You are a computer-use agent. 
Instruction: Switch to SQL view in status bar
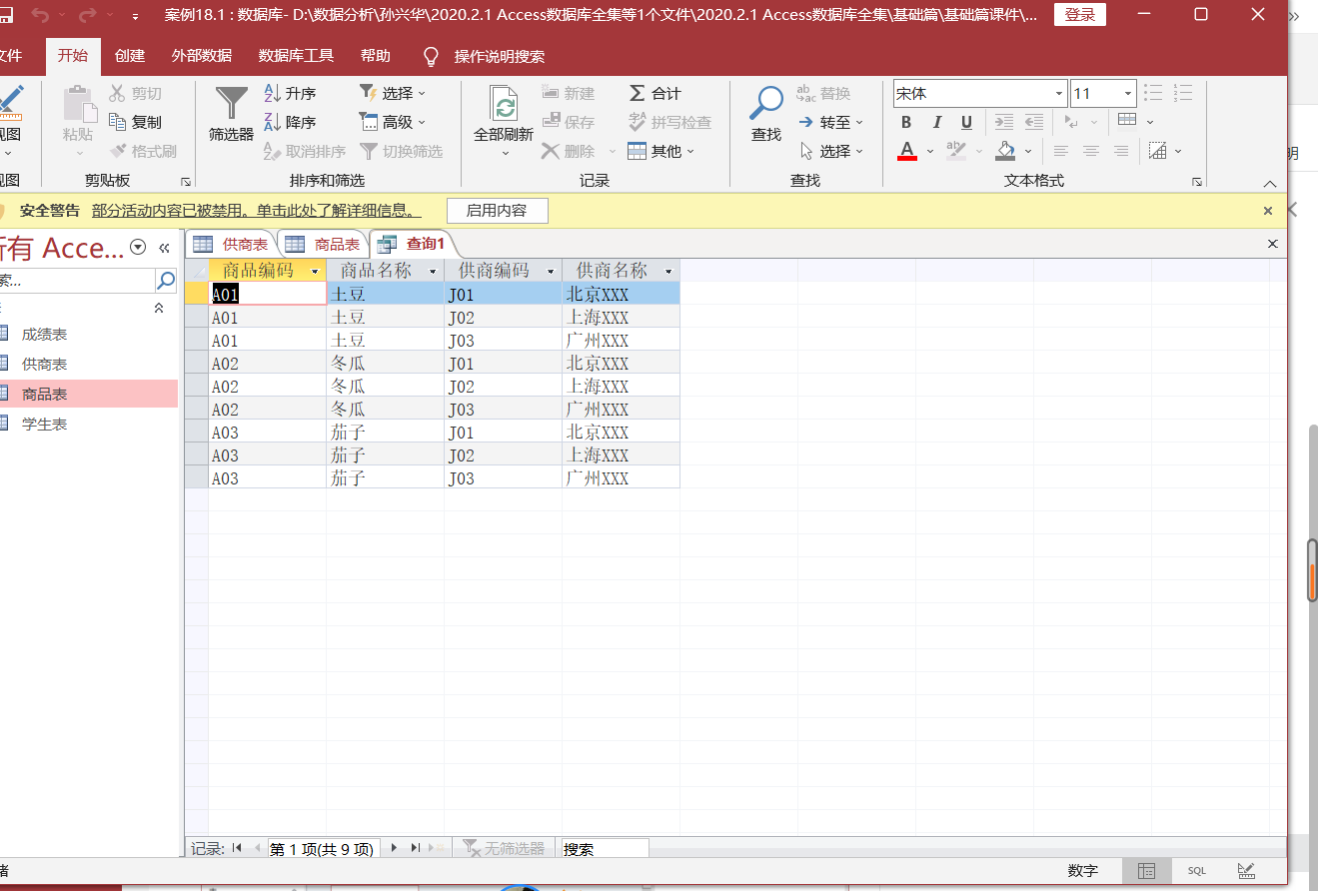pos(1196,871)
